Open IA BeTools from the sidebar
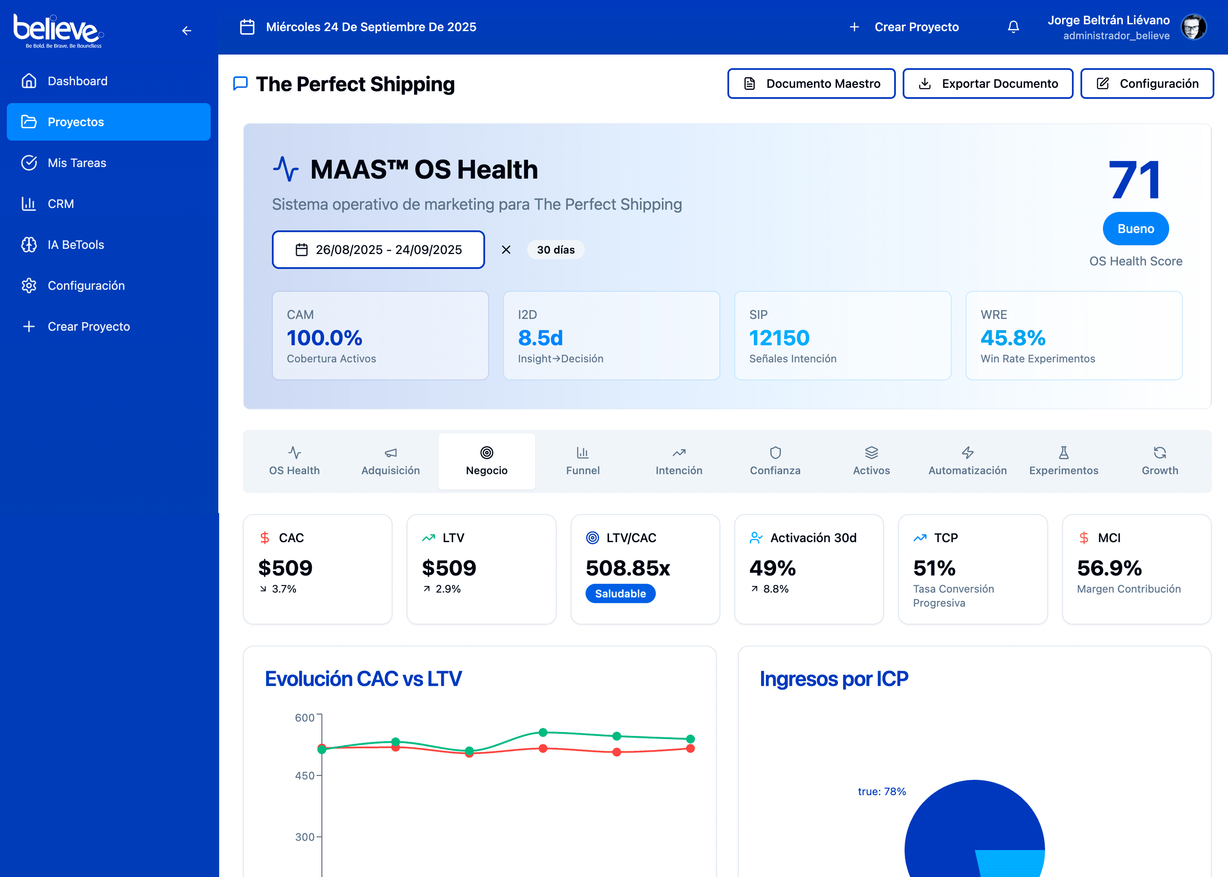 point(75,245)
